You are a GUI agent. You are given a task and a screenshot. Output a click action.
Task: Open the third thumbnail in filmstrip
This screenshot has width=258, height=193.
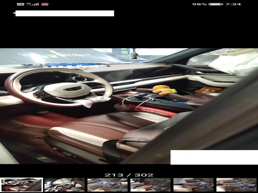(107, 185)
